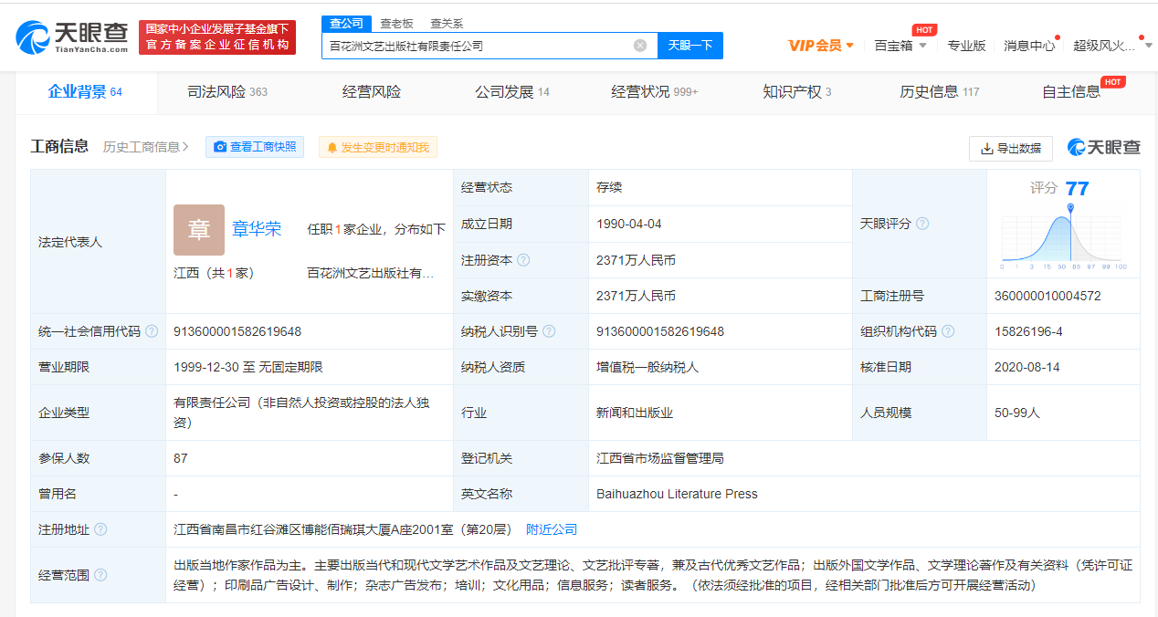Click the 导出数据 button
The width and height of the screenshot is (1158, 617).
(x=1011, y=148)
